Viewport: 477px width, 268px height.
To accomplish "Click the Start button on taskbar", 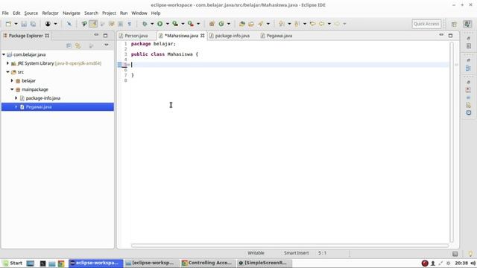I will point(13,263).
